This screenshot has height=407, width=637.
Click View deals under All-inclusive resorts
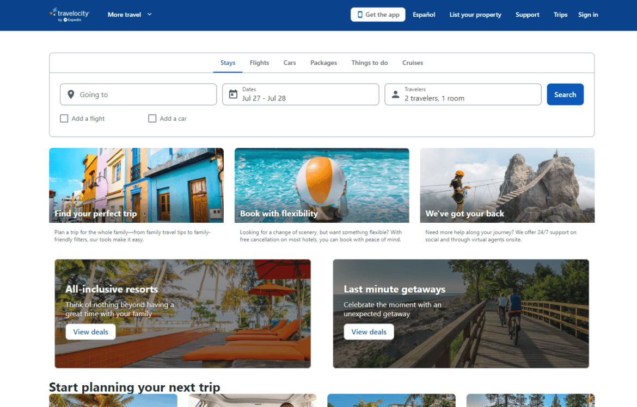[x=90, y=331]
